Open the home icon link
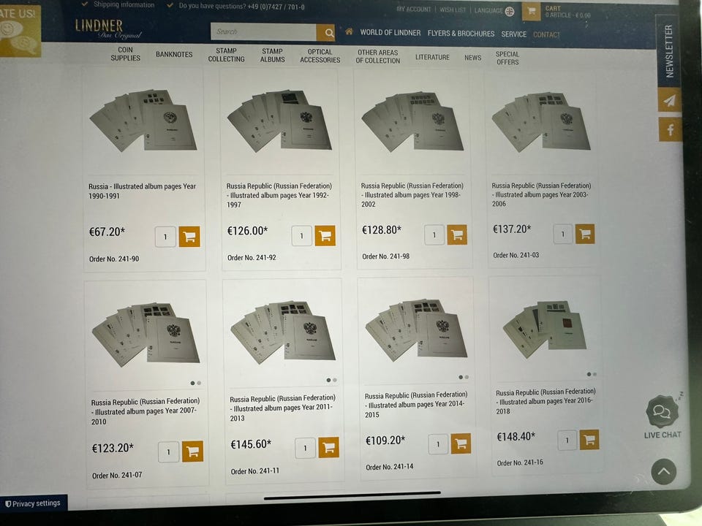Image resolution: width=702 pixels, height=526 pixels. (x=349, y=31)
